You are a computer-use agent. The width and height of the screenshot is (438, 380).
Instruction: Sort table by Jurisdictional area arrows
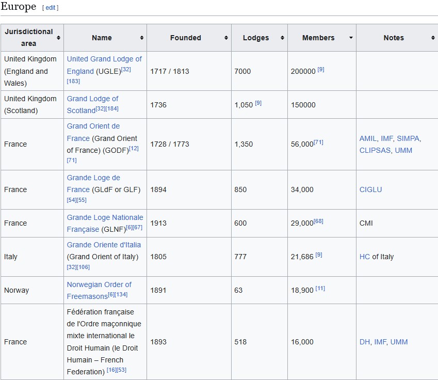click(x=58, y=38)
